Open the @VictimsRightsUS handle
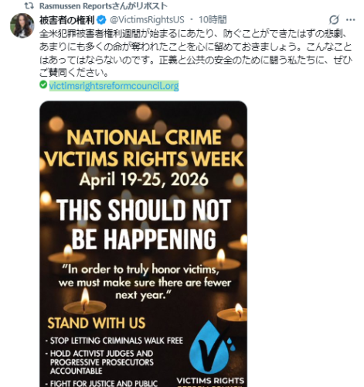The height and width of the screenshot is (387, 364). (x=147, y=19)
